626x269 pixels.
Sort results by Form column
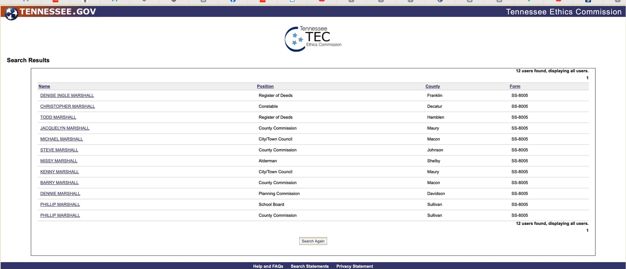[x=515, y=86]
